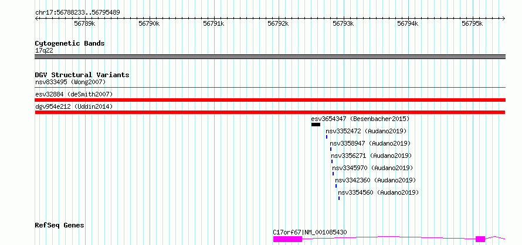
Task: Click the 56789k ruler tick label
Action: click(x=85, y=23)
